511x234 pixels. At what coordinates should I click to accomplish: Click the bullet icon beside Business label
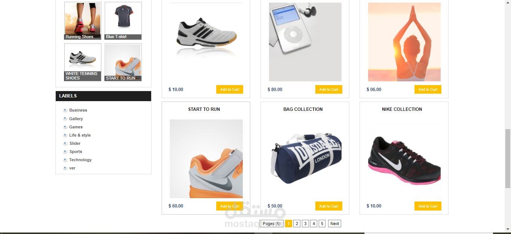coord(65,110)
